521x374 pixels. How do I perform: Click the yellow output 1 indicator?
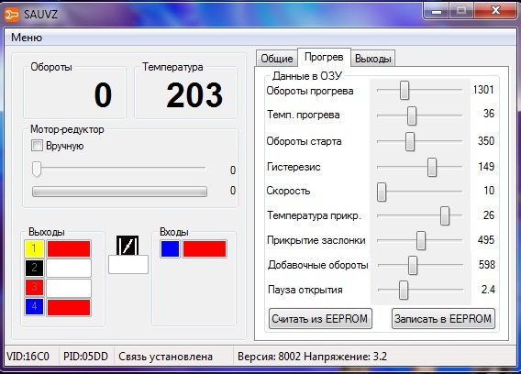click(x=34, y=248)
